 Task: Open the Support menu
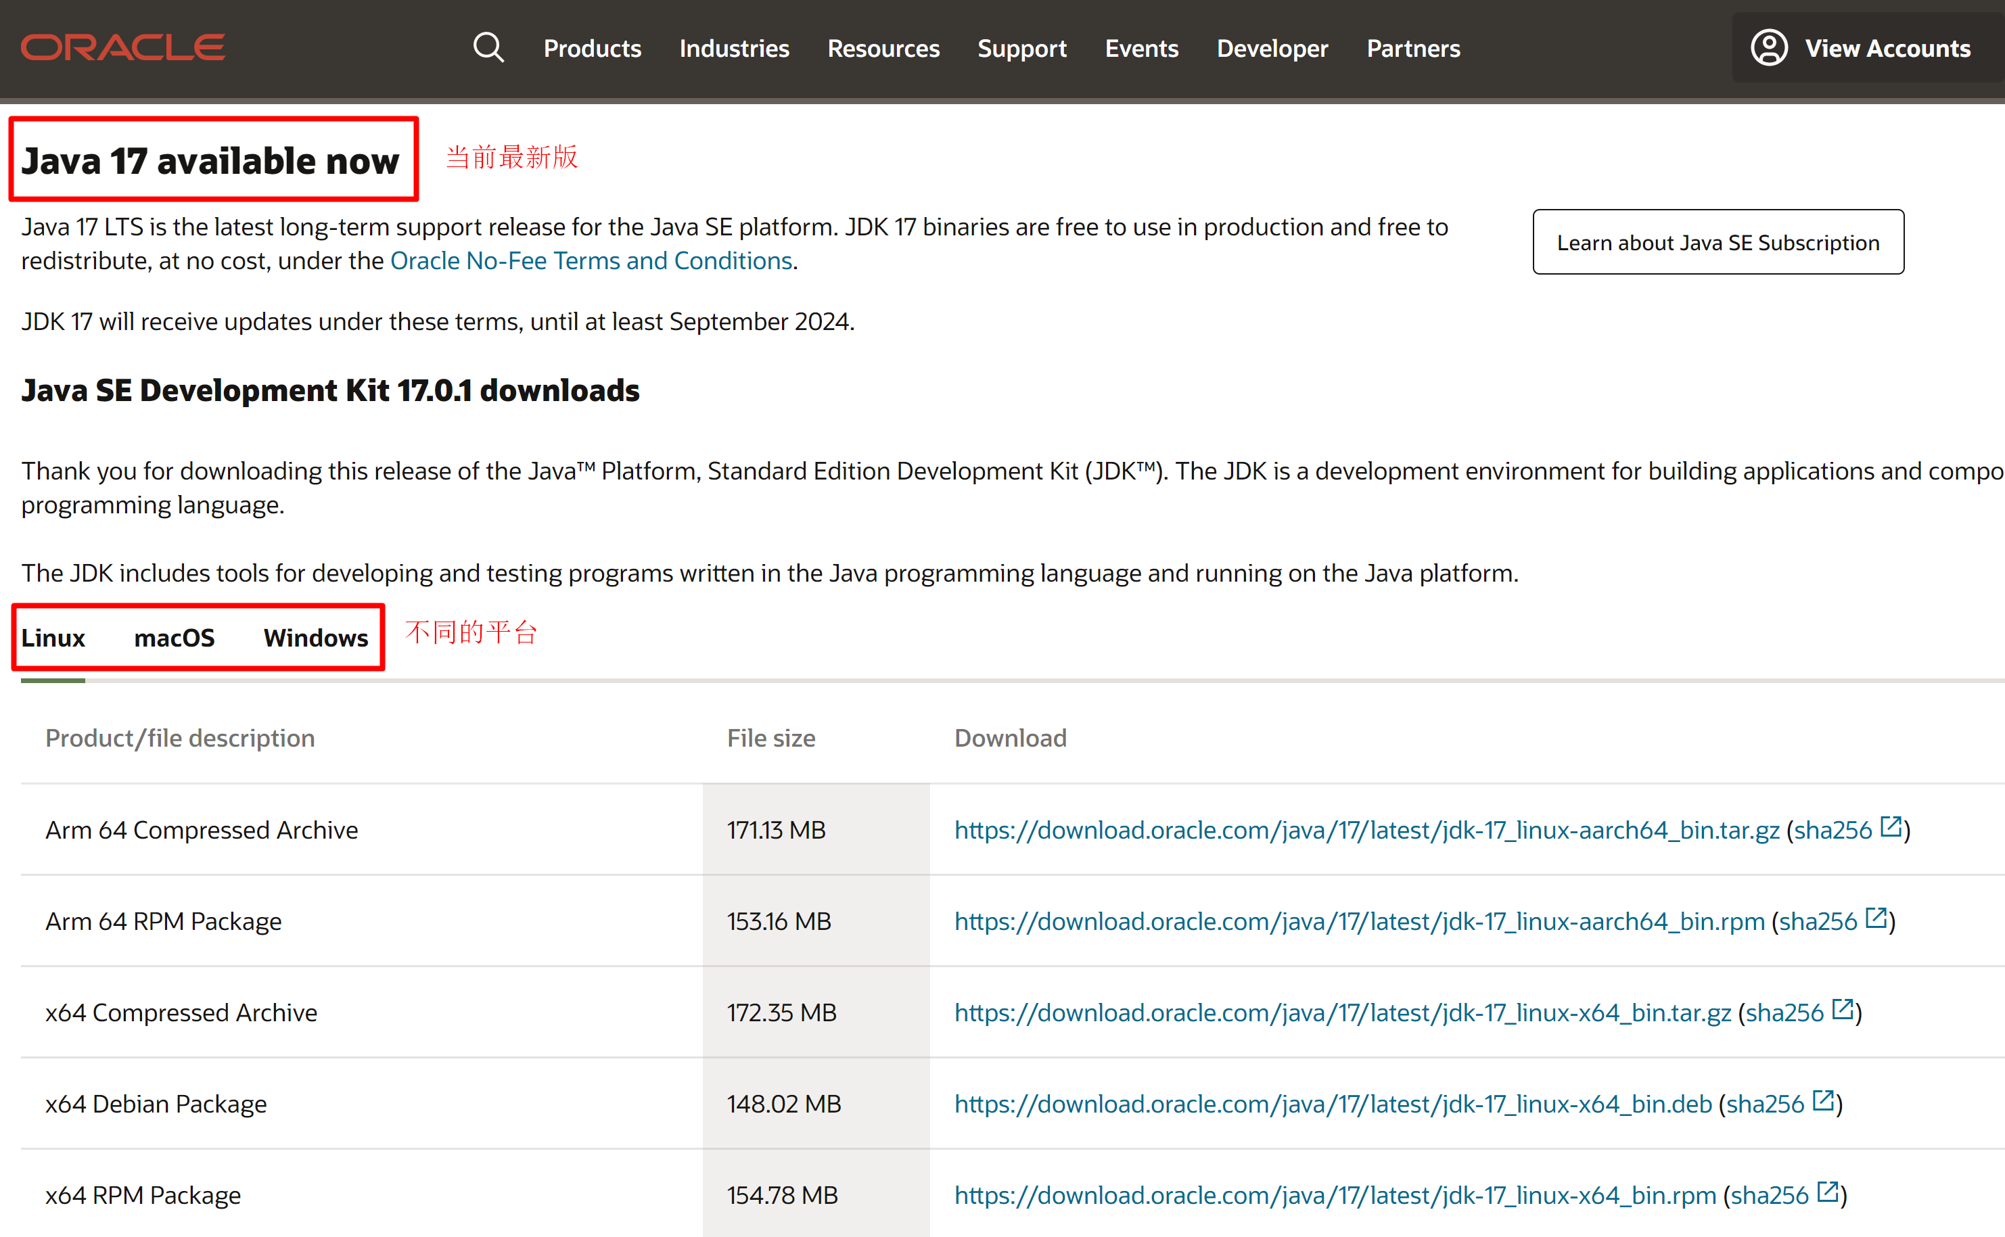(1021, 48)
